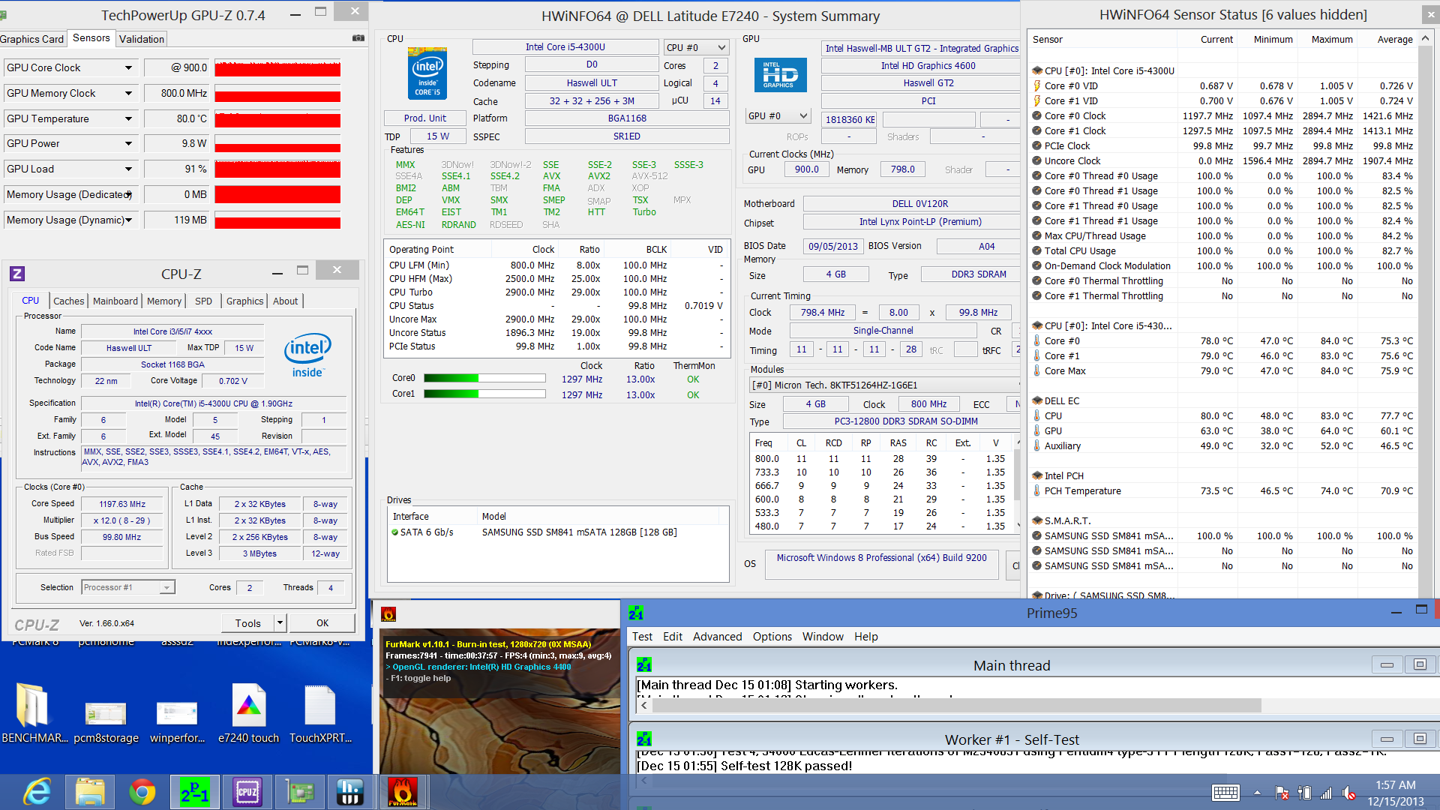The height and width of the screenshot is (810, 1440).
Task: Click the network signal tray icon
Action: pos(1326,793)
